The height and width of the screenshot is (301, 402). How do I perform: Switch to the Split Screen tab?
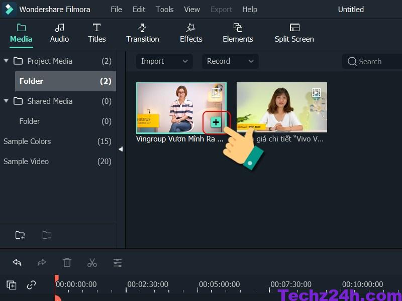pyautogui.click(x=294, y=33)
